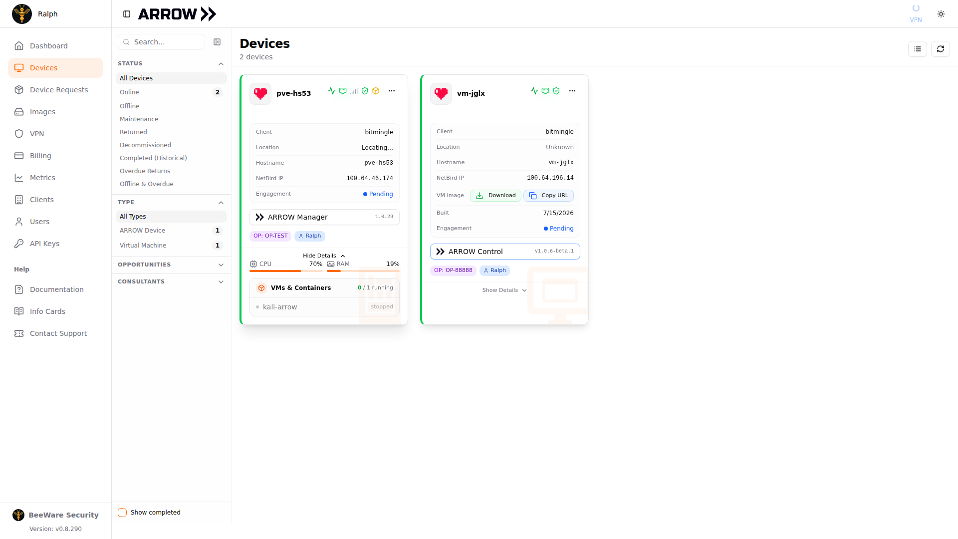Click pve-hs53 activity pulse icon
Viewport: 958px width, 539px height.
click(x=332, y=91)
